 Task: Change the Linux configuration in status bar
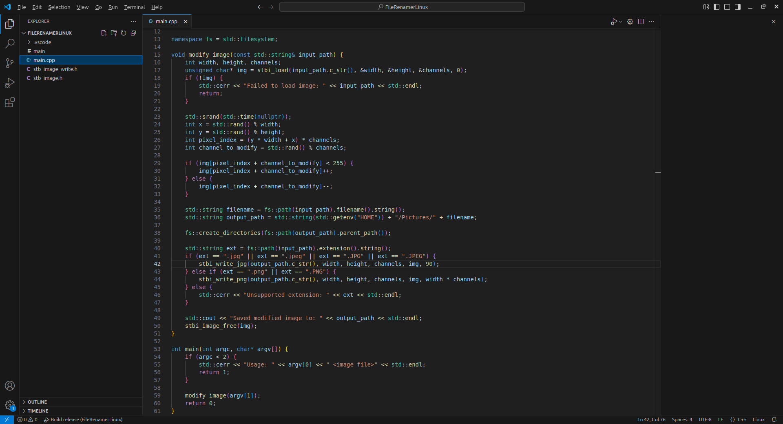[759, 420]
